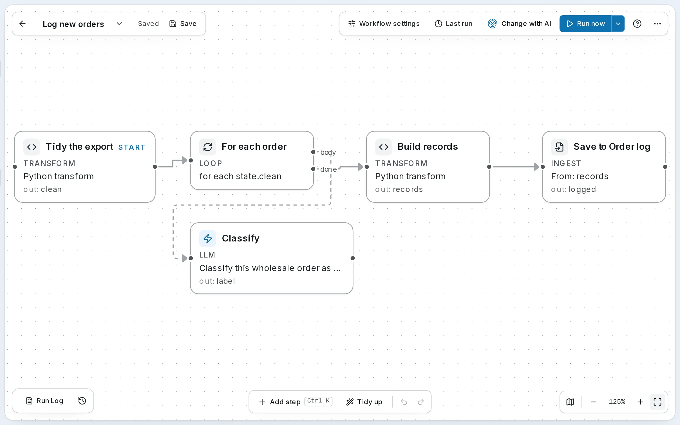Select the Tidy the export node title

(x=79, y=147)
